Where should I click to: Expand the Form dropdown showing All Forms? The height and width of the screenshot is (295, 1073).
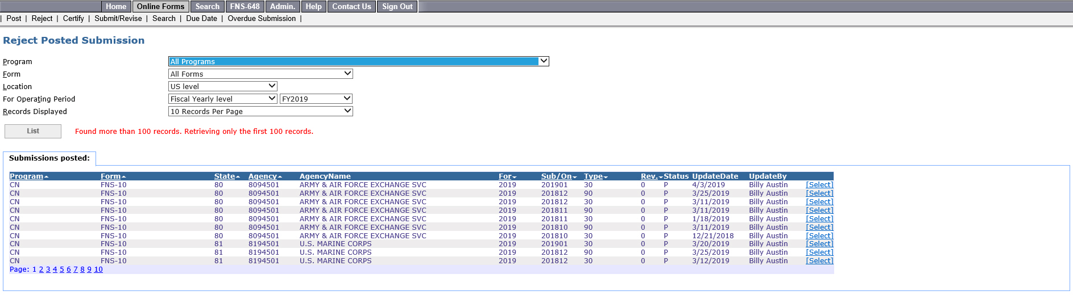coord(260,74)
